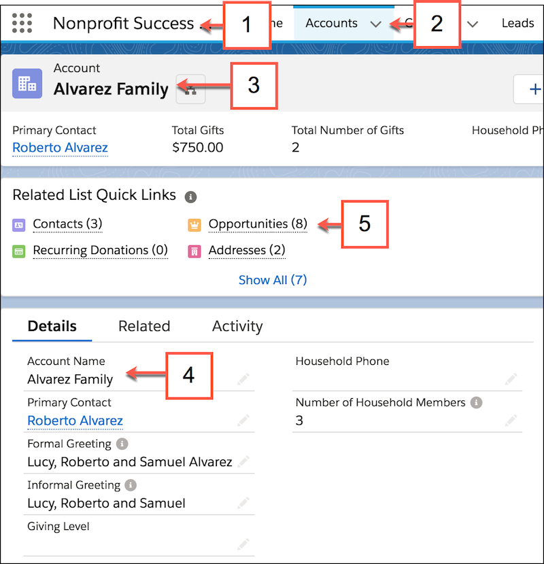This screenshot has width=544, height=564.
Task: Open the dropdown chevron left of Leads
Action: [473, 23]
